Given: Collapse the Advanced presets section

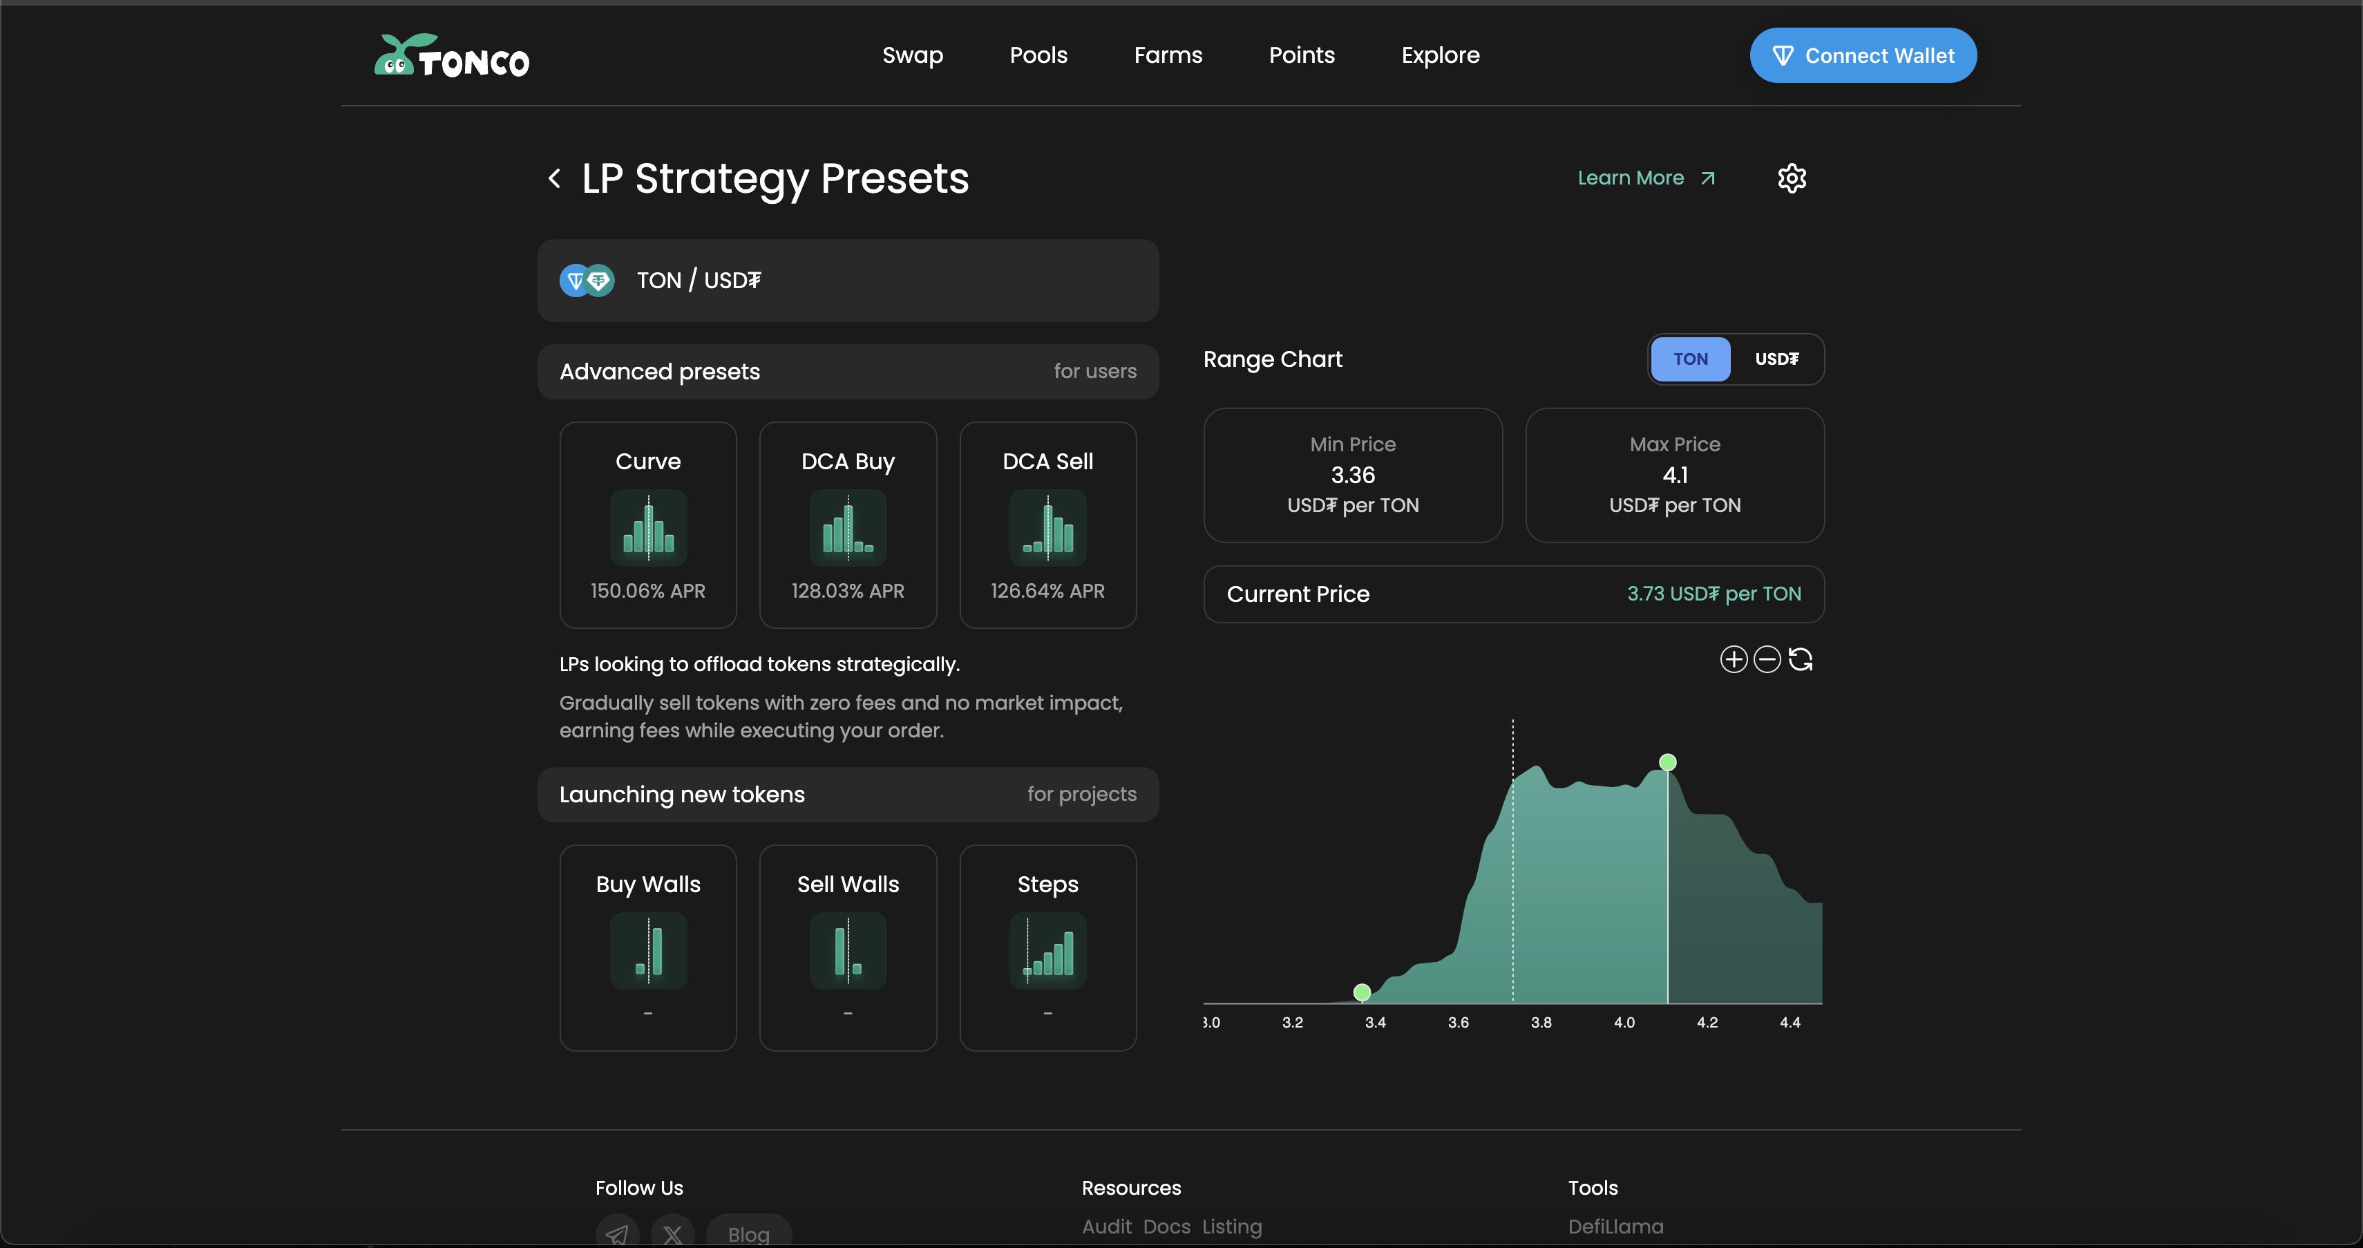Looking at the screenshot, I should 848,372.
